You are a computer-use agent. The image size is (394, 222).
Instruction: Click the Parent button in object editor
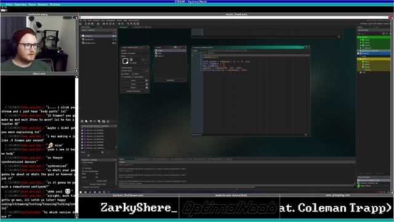(x=133, y=84)
